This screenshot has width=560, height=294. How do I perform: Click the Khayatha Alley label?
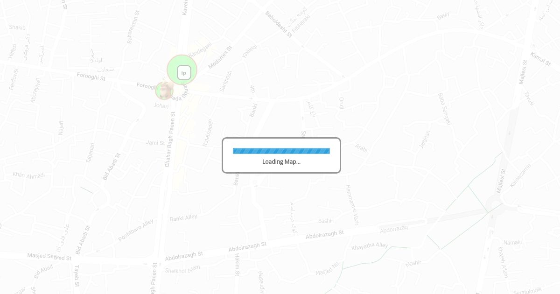(x=370, y=246)
